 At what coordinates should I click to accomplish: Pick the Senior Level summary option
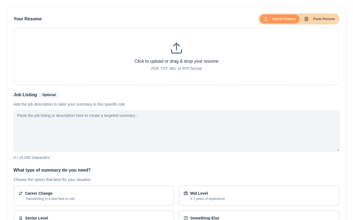pos(94,216)
